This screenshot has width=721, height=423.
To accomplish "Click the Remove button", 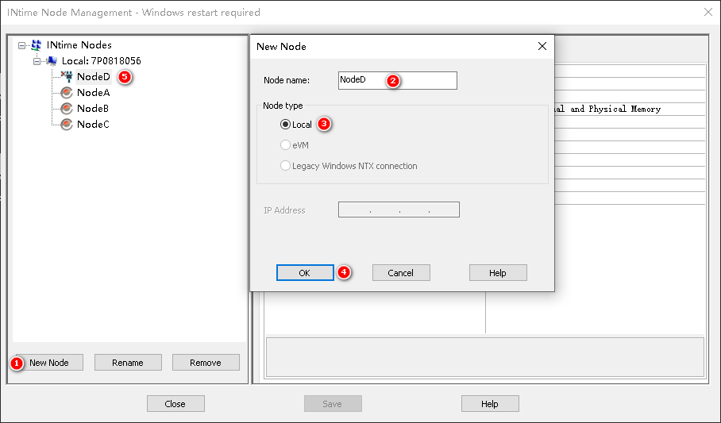I will tap(206, 363).
